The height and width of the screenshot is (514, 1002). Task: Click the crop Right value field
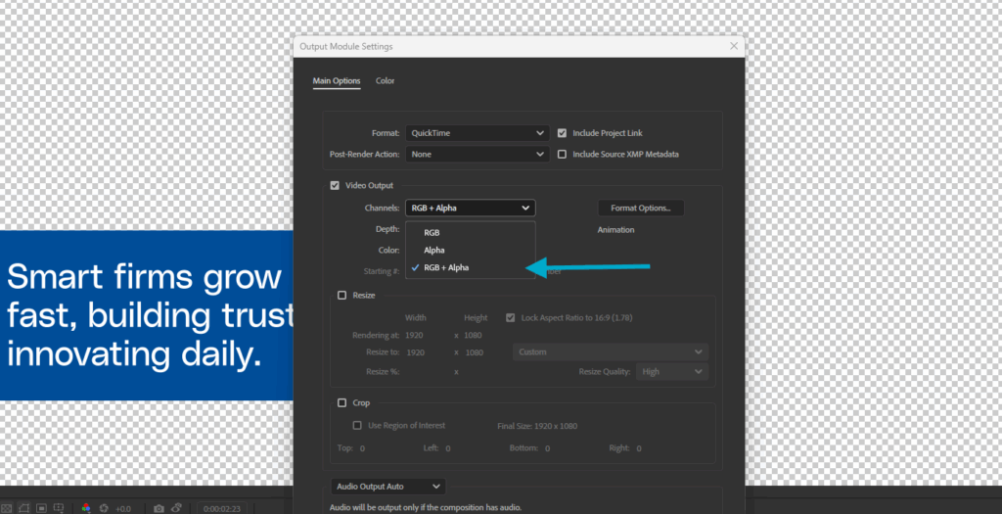(639, 448)
